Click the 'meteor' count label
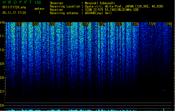 click(40, 9)
